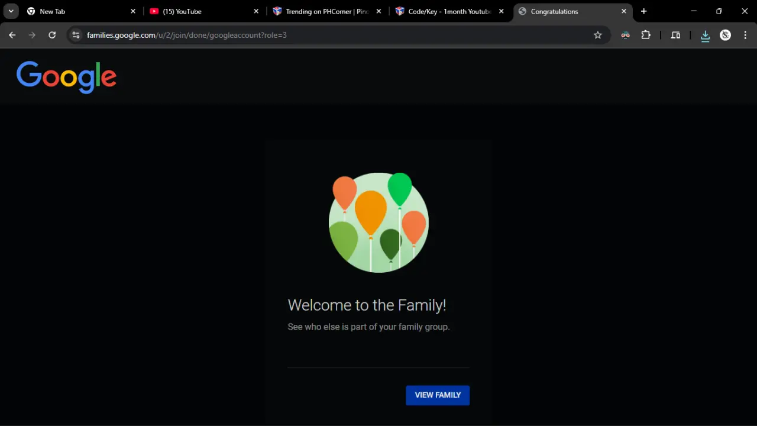Close the Congratulations tab
This screenshot has height=426, width=757.
click(624, 11)
